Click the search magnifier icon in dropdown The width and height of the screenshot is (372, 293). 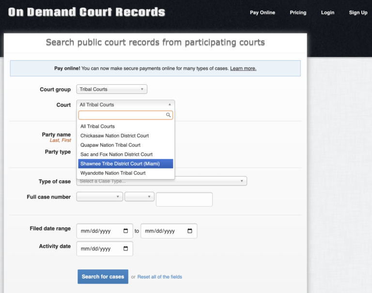[x=168, y=115]
